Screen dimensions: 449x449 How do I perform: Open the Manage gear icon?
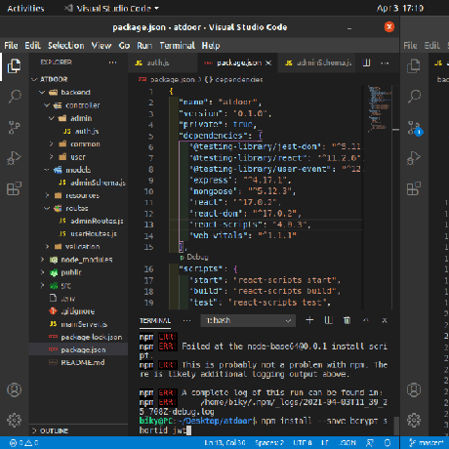(15, 420)
